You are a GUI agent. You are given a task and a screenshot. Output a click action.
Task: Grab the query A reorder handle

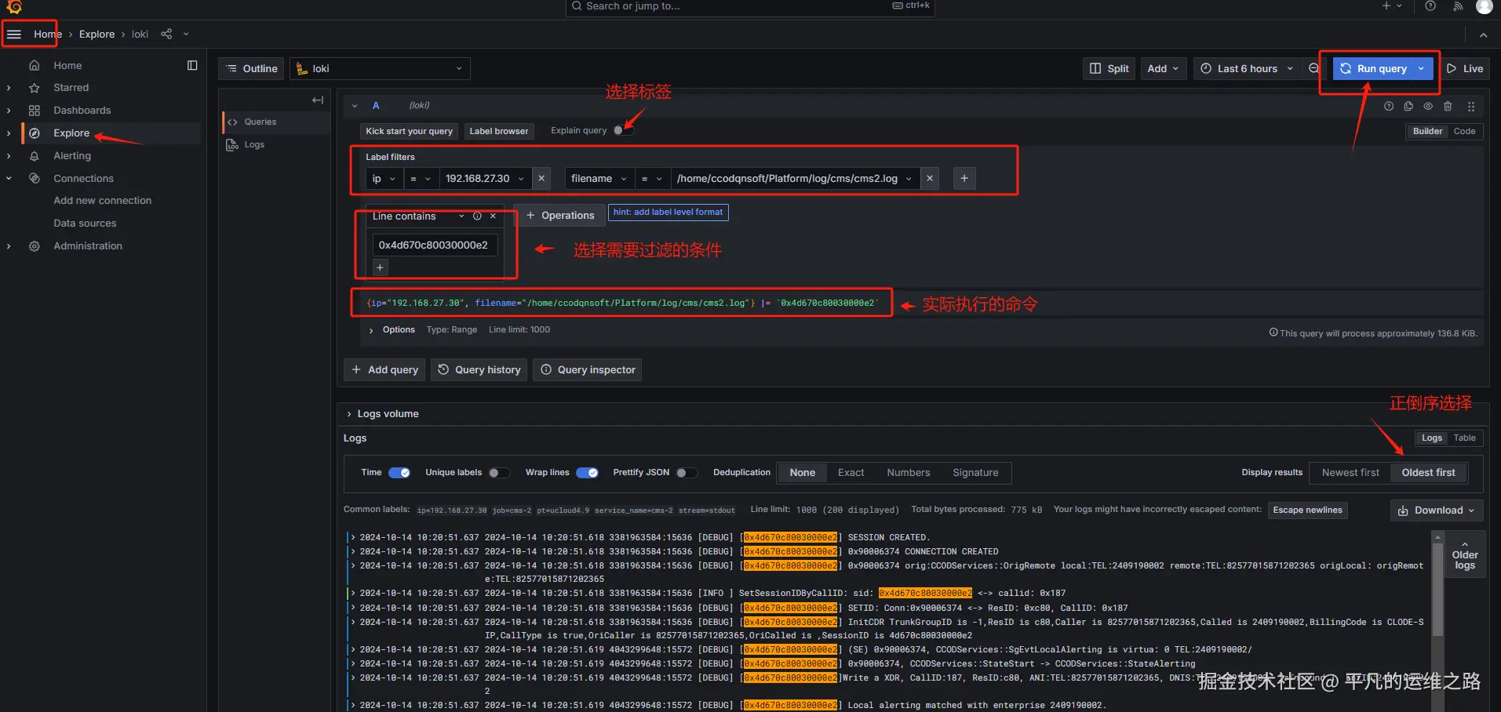pyautogui.click(x=1471, y=107)
